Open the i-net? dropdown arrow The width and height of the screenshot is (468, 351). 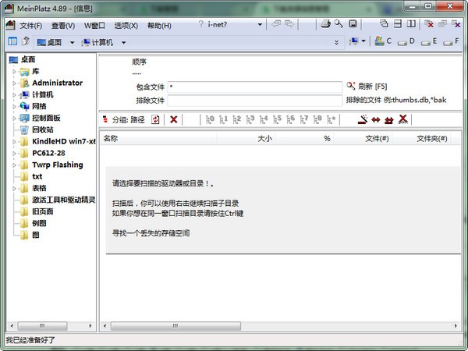point(260,25)
